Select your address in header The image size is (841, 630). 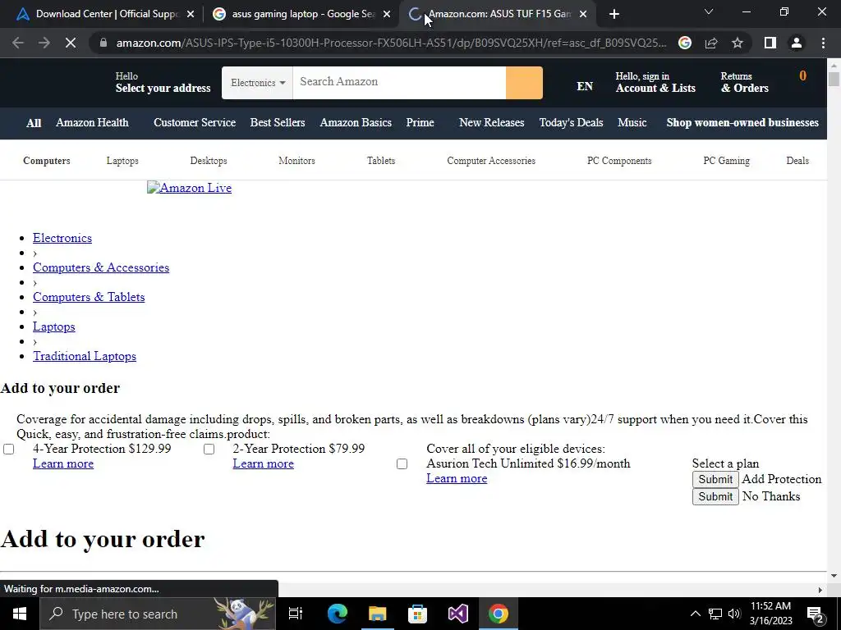(163, 82)
